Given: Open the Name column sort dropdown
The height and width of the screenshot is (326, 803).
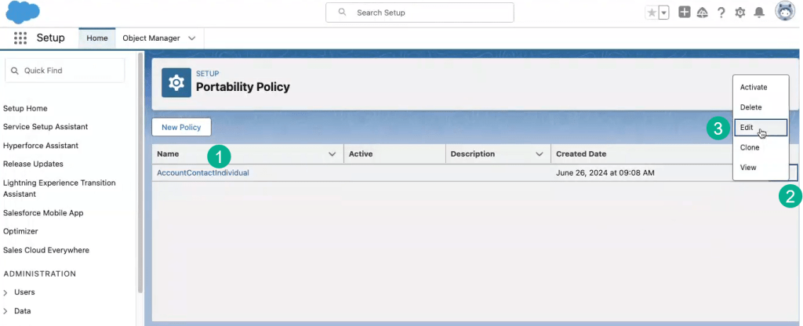Looking at the screenshot, I should click(x=332, y=154).
